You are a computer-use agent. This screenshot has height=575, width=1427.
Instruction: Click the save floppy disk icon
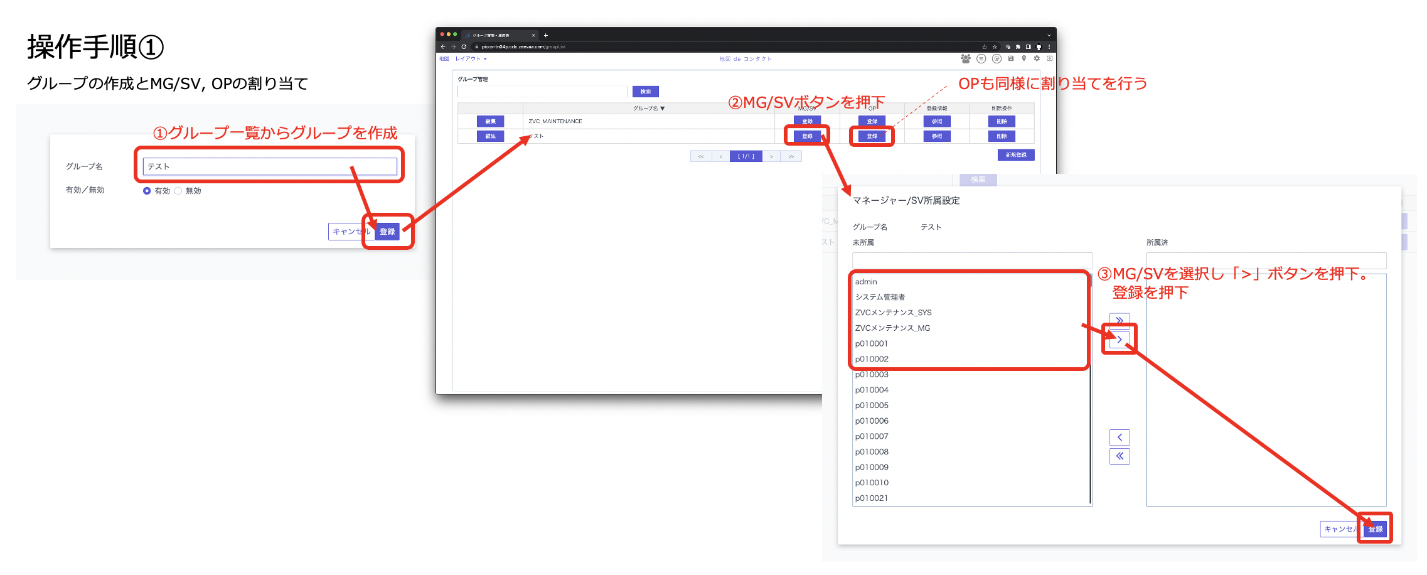pos(1010,58)
